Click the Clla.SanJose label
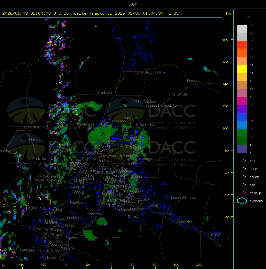The width and height of the screenshot is (266, 269). 145,102
